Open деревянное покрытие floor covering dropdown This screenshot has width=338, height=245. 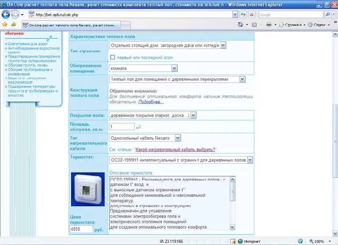[x=153, y=115]
